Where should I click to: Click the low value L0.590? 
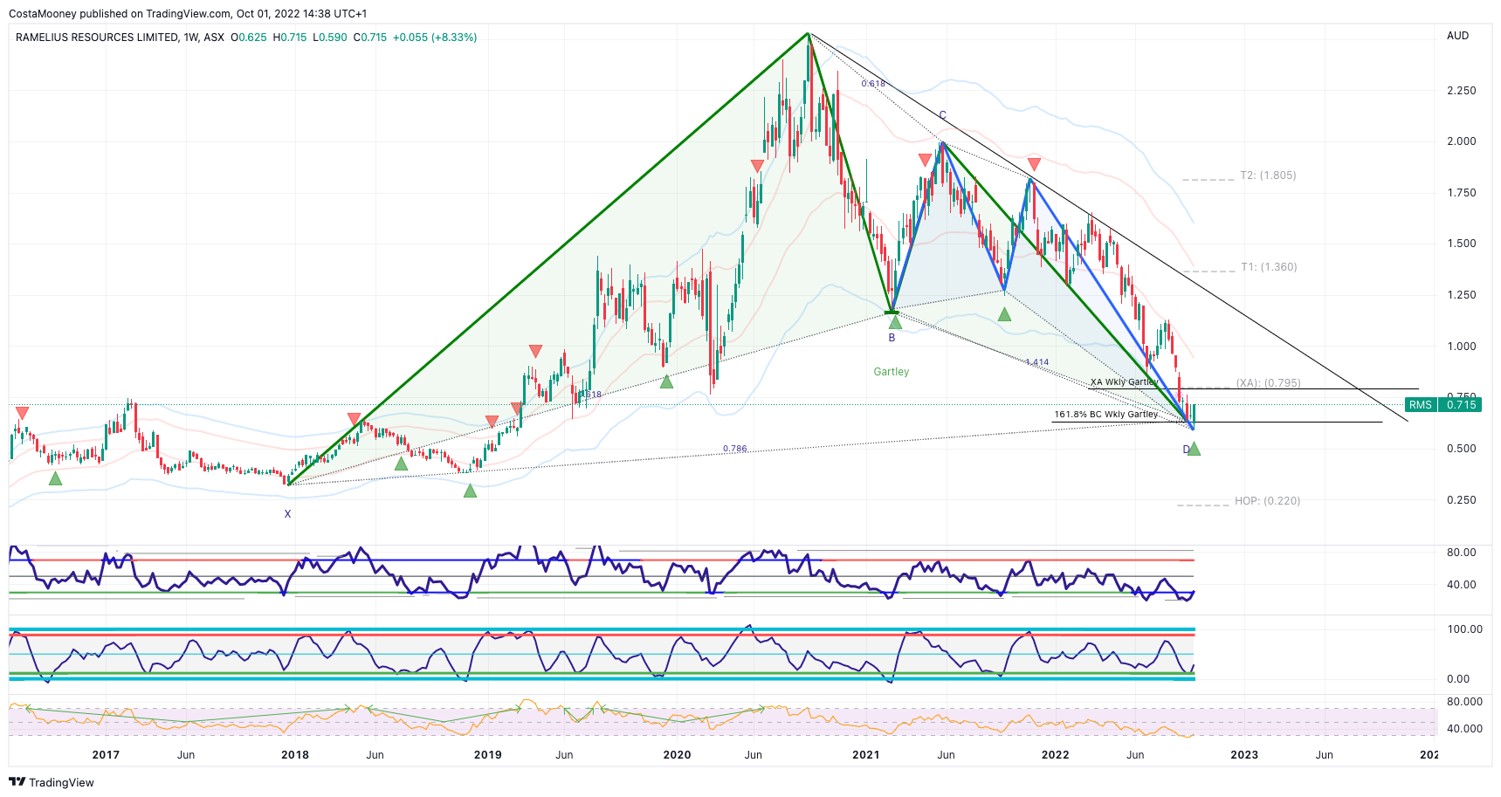coord(330,38)
